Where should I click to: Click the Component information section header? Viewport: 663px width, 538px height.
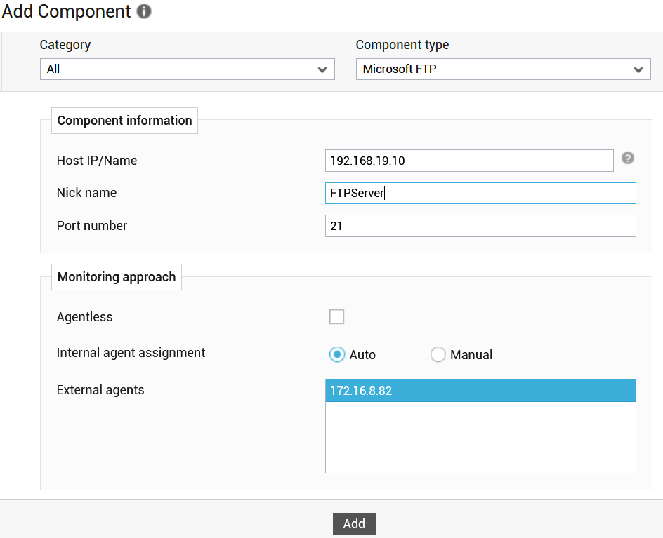[124, 121]
